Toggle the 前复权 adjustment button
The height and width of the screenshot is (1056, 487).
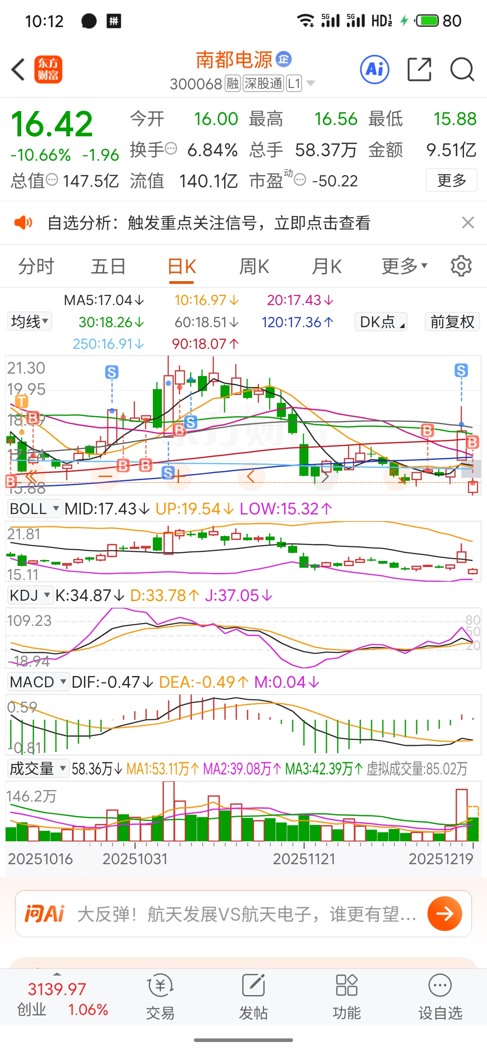[452, 322]
